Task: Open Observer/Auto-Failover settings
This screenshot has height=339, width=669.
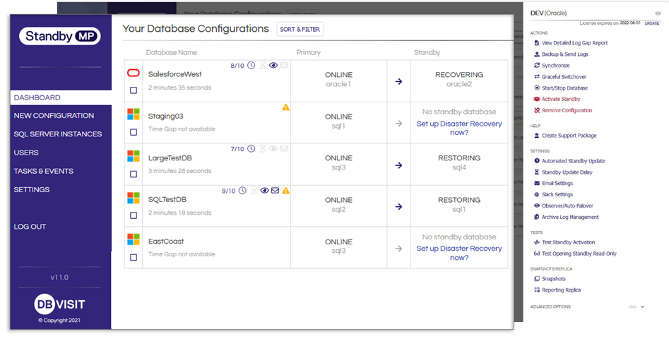Action: pos(564,206)
